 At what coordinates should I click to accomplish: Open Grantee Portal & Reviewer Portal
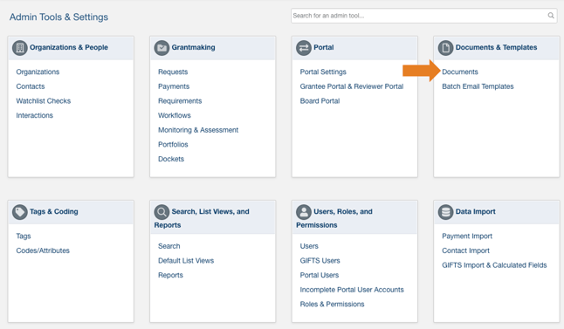(x=352, y=86)
